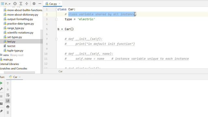Click the restore layout icon in run panel

pos(1,103)
